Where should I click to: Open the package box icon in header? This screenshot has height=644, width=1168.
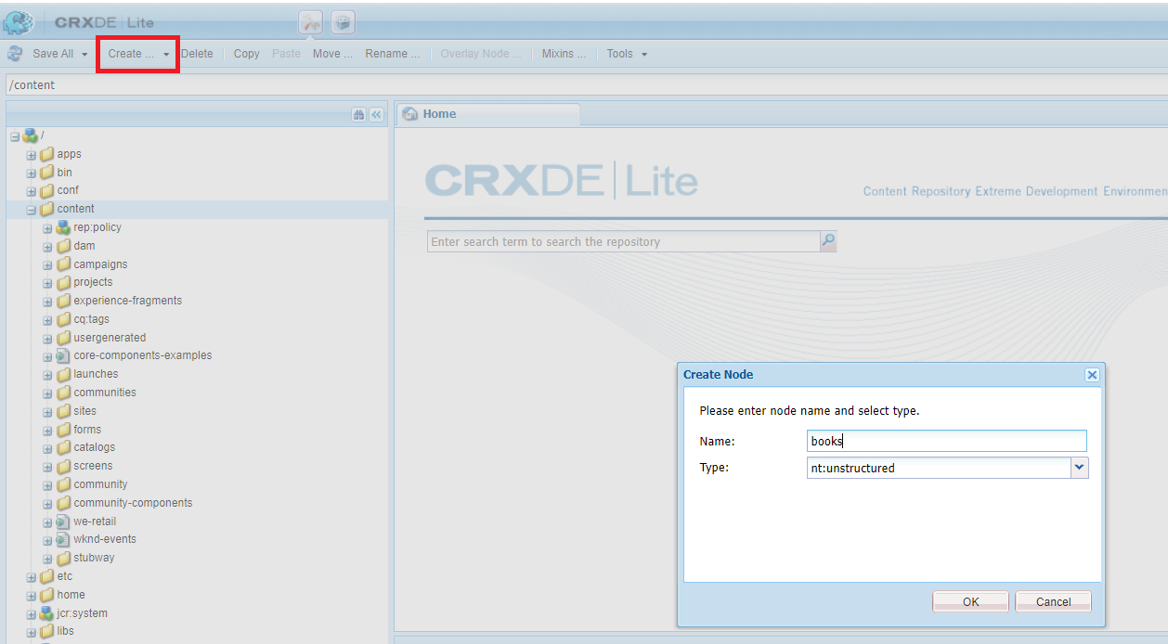pos(343,22)
